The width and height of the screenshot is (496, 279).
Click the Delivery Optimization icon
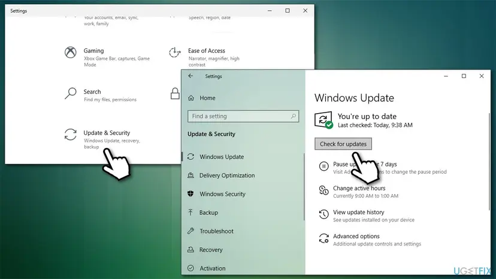(x=190, y=175)
